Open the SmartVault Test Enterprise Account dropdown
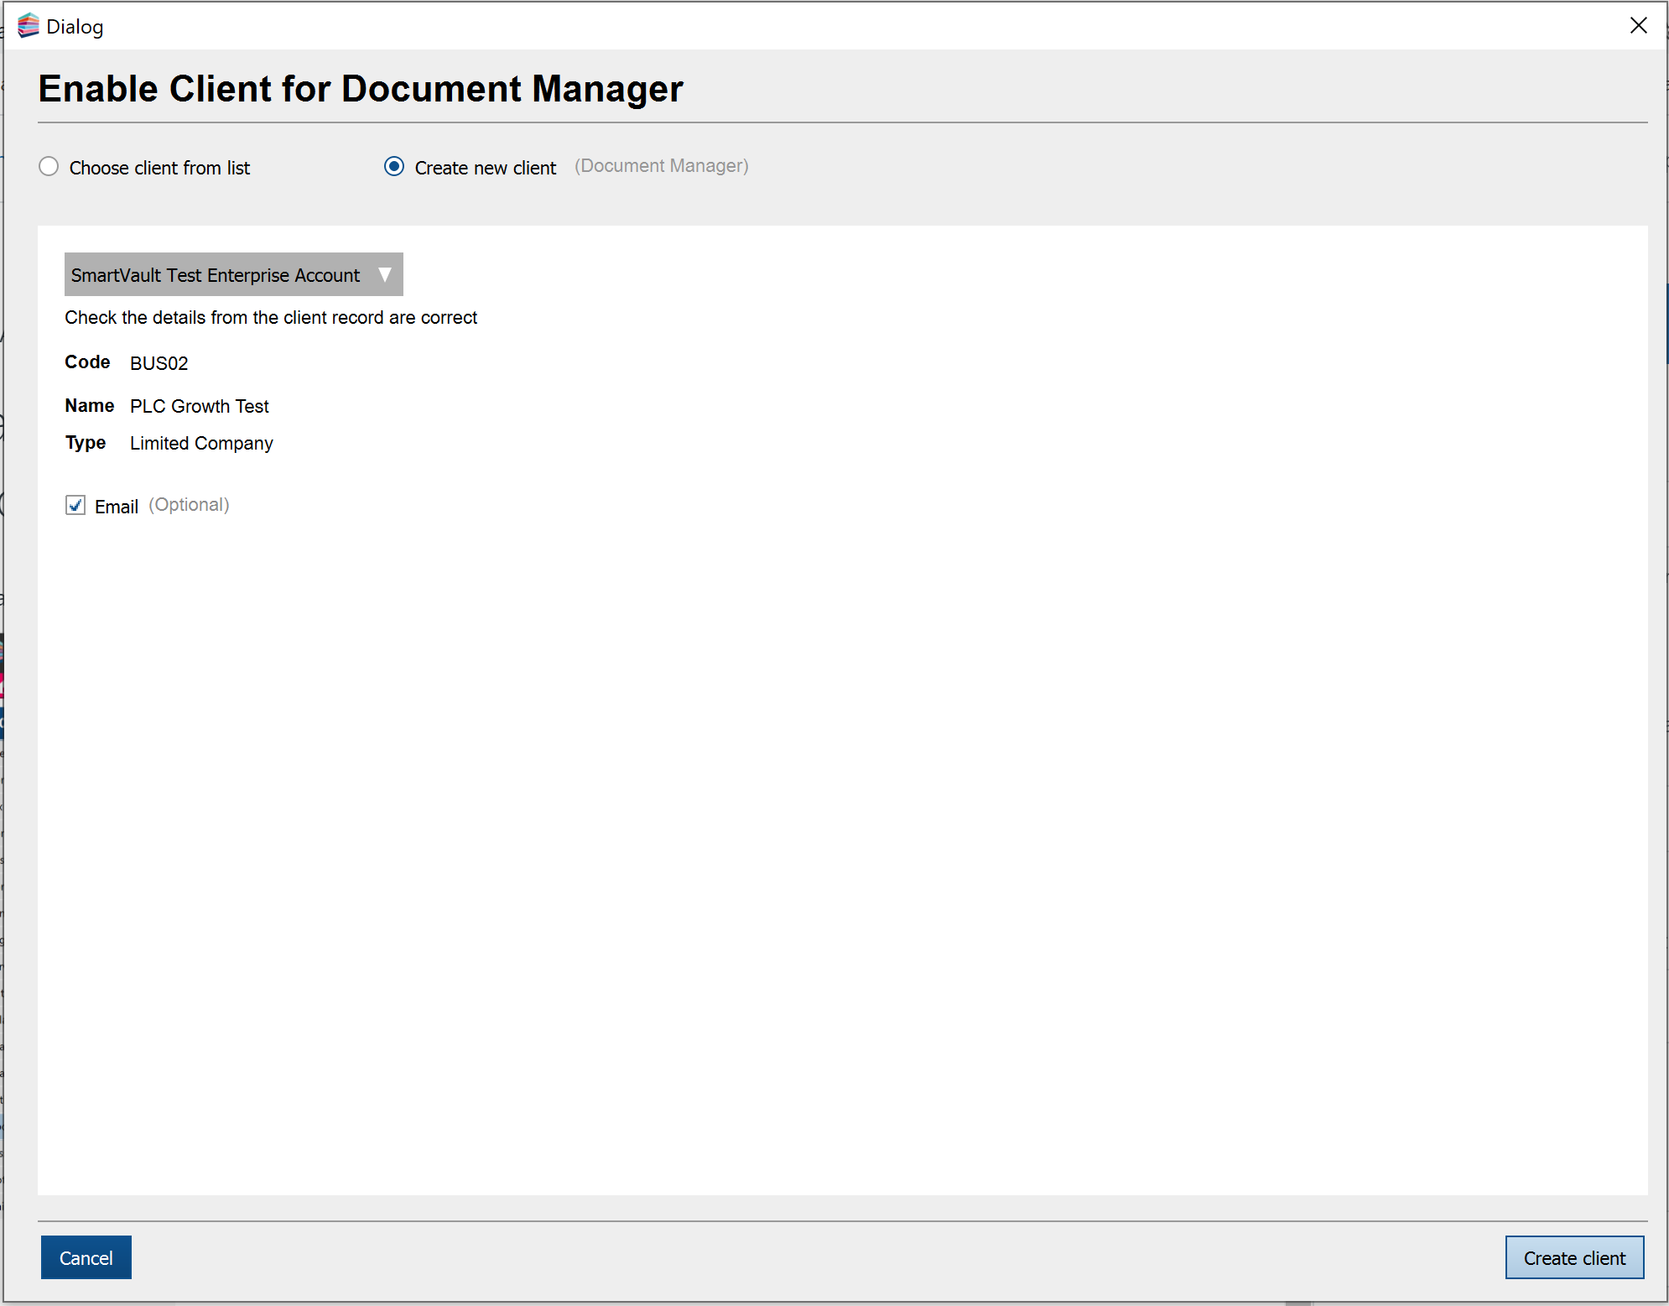The width and height of the screenshot is (1669, 1306). pos(233,274)
